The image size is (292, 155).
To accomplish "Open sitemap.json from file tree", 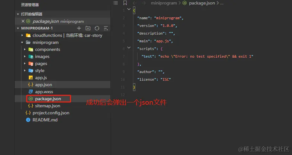I will 47,106.
